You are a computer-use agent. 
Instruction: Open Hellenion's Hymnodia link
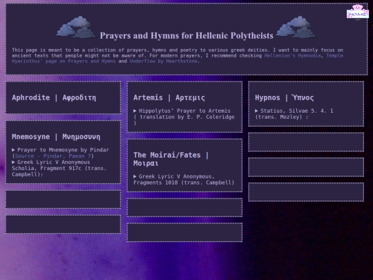coord(292,56)
